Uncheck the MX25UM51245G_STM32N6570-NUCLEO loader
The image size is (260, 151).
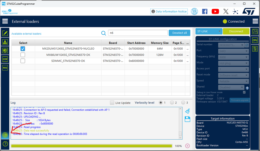(x=23, y=49)
